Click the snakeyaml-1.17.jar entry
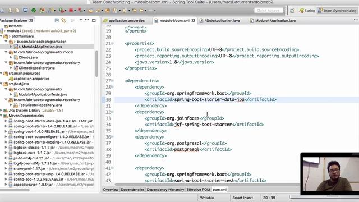This screenshot has width=359, height=202. click(29, 168)
